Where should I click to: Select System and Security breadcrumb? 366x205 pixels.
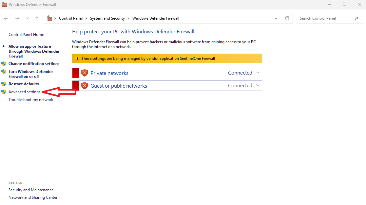tap(107, 18)
